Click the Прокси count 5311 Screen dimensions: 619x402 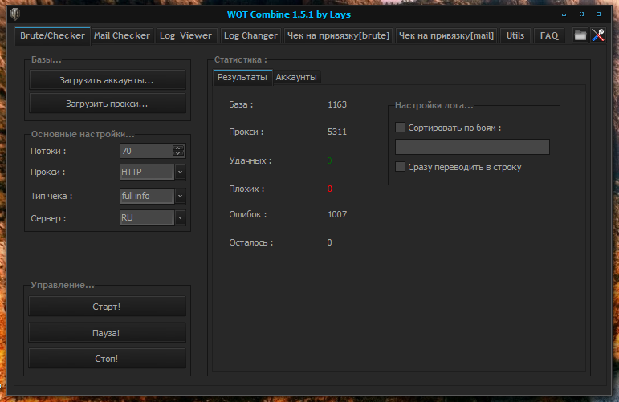(x=337, y=132)
